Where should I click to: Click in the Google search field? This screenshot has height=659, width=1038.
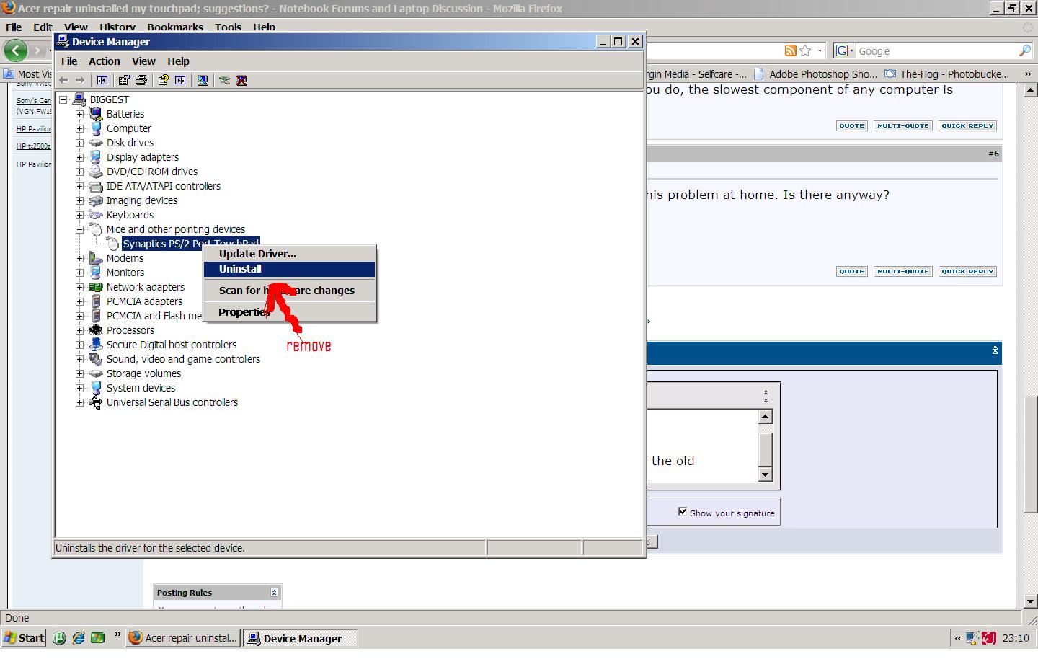(x=936, y=51)
